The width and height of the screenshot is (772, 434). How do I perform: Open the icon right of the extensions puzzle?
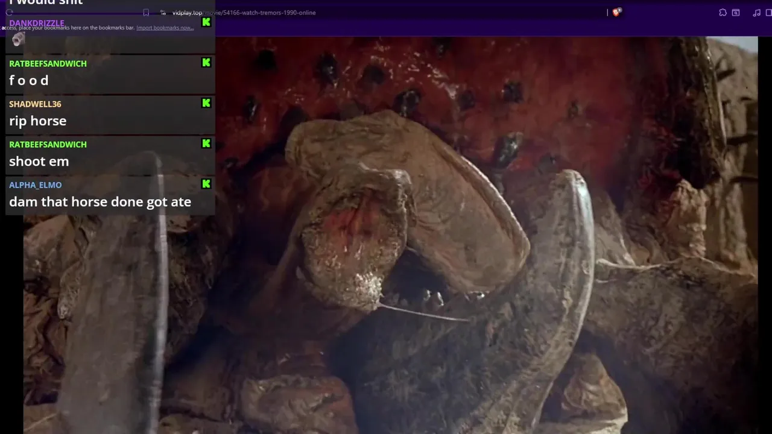coord(736,13)
